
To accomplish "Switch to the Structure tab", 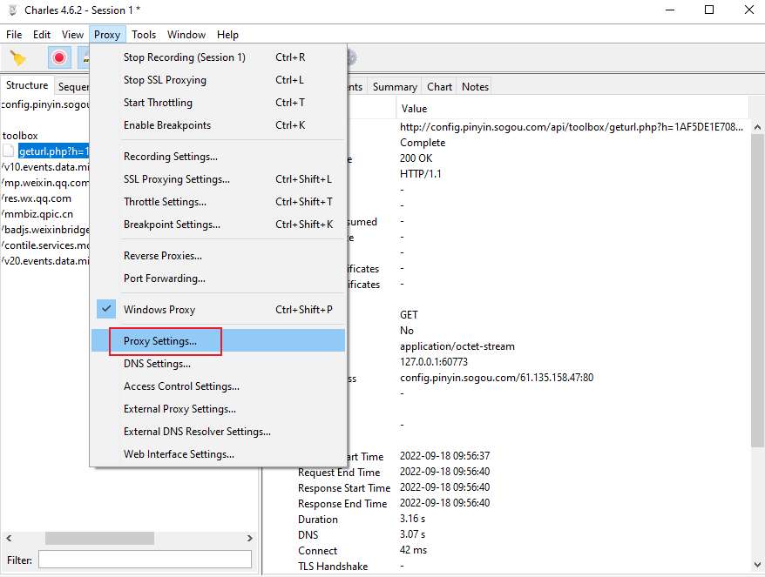I will [x=27, y=85].
